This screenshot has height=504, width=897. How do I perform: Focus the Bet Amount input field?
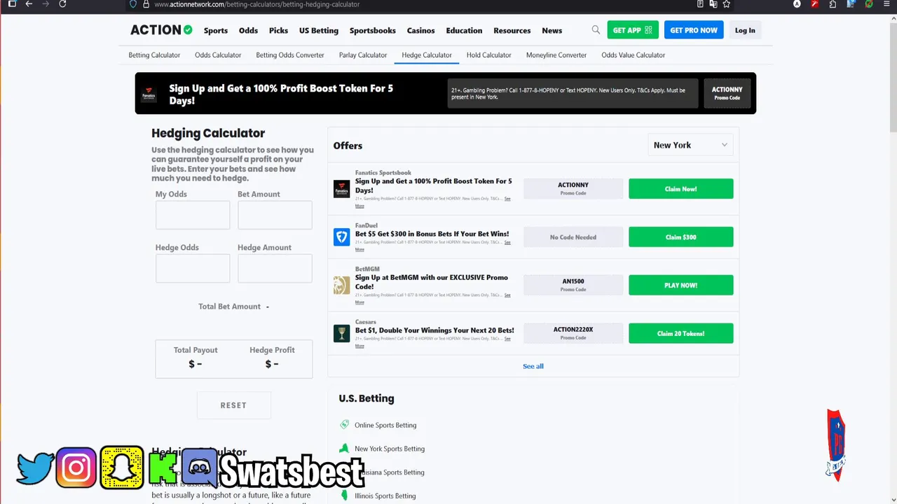[275, 216]
